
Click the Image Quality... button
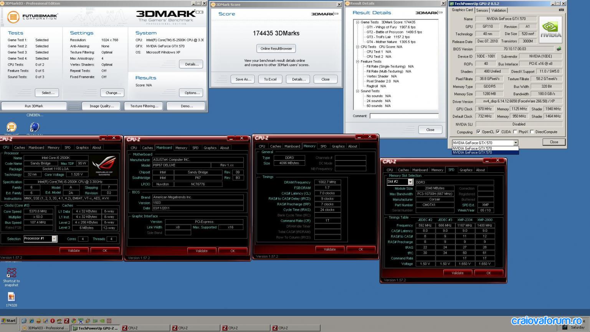tap(102, 106)
